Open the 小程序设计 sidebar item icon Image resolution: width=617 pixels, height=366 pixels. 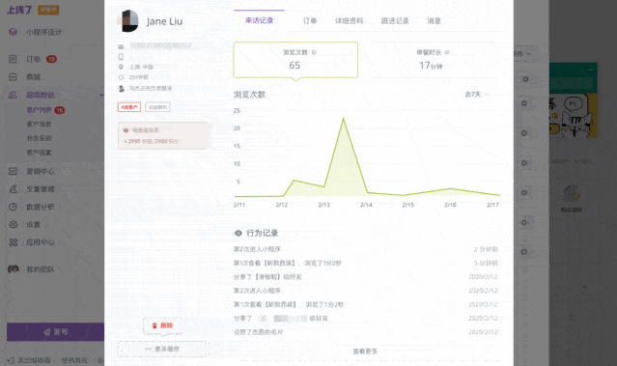13,32
